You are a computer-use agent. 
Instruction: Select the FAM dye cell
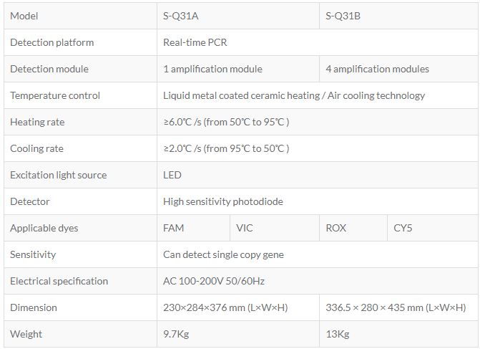(x=174, y=228)
